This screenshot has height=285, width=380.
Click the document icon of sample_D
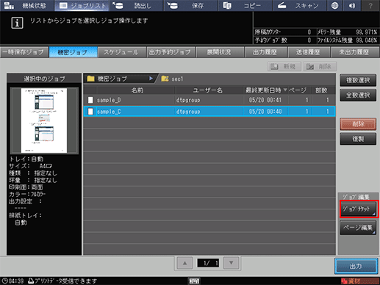(90, 100)
